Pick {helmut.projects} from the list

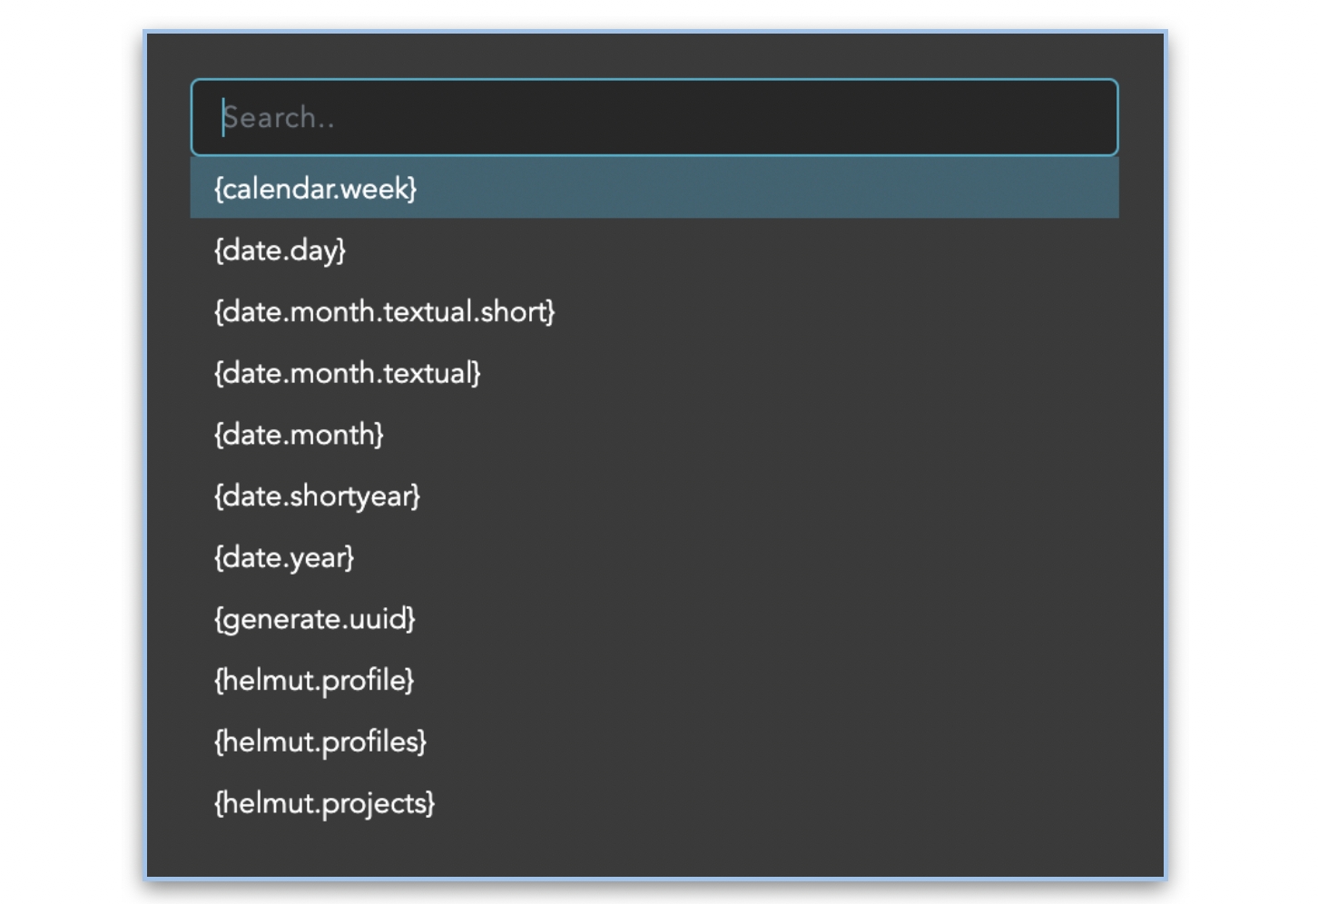pyautogui.click(x=324, y=803)
